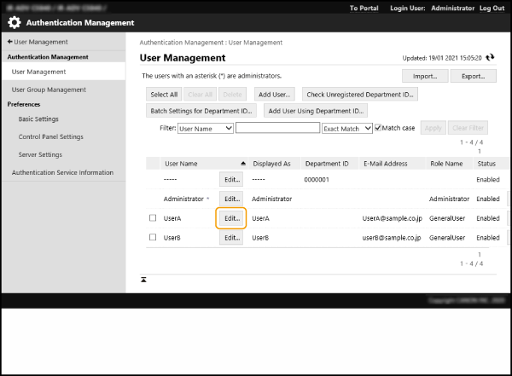The height and width of the screenshot is (376, 512).
Task: Open the Exact Match dropdown
Action: pos(347,128)
